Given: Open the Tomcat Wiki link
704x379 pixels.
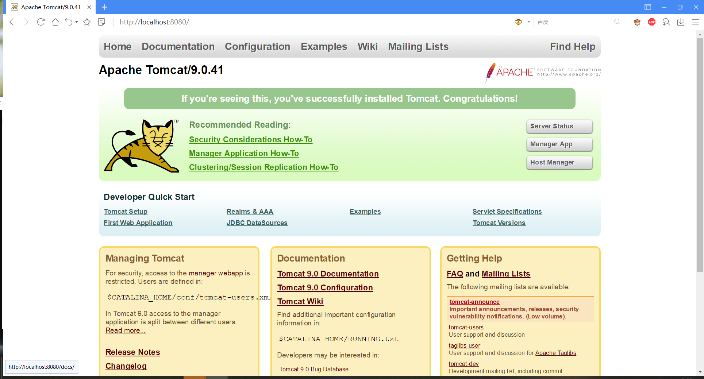Looking at the screenshot, I should pos(300,302).
